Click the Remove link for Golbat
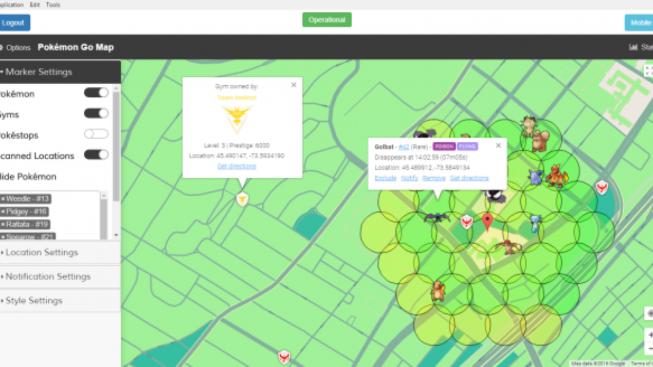Image resolution: width=653 pixels, height=367 pixels. pyautogui.click(x=434, y=178)
